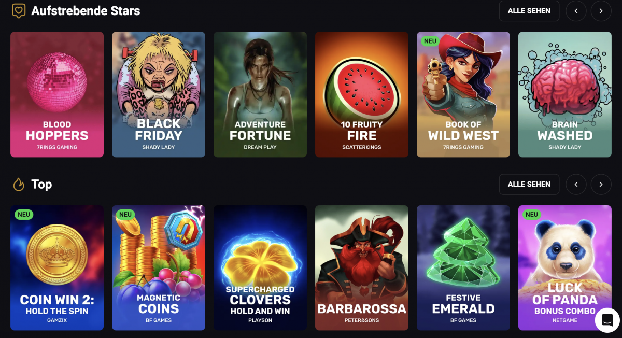The height and width of the screenshot is (338, 622).
Task: Open the Barbarossa pirate game
Action: pyautogui.click(x=362, y=267)
